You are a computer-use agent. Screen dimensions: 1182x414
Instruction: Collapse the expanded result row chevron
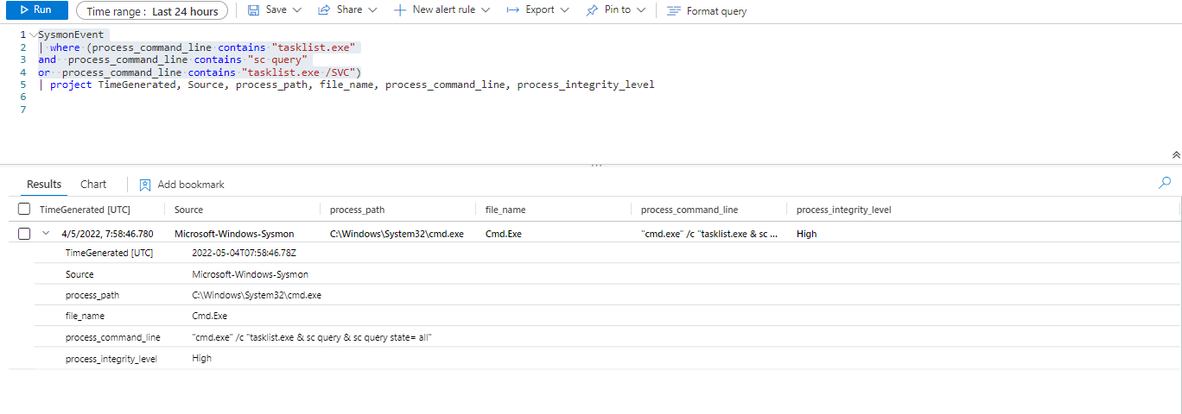(46, 234)
